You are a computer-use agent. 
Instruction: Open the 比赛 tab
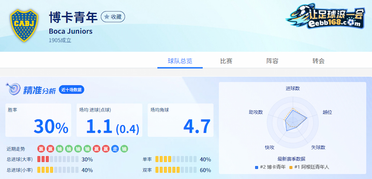226,61
